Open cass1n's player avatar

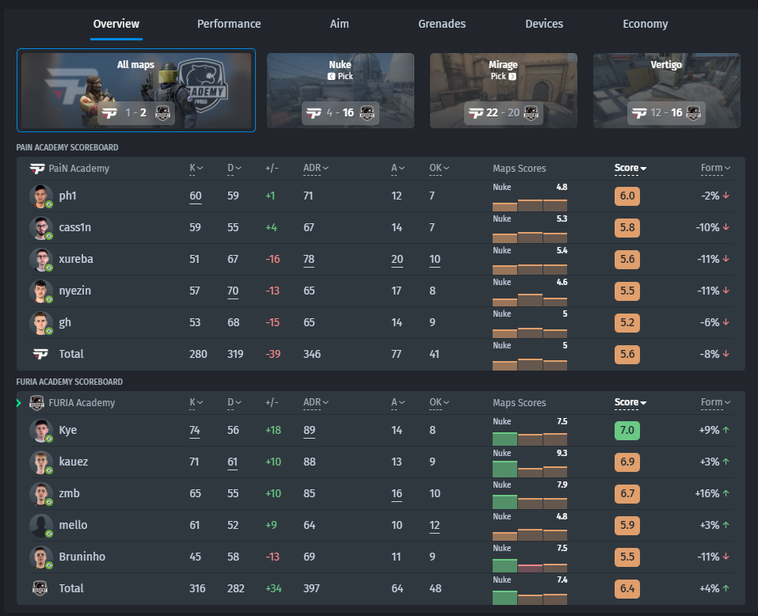41,227
